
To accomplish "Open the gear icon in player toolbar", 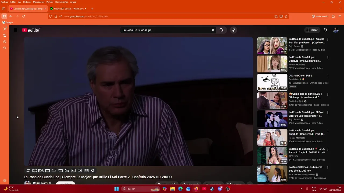I will pyautogui.click(x=93, y=170).
